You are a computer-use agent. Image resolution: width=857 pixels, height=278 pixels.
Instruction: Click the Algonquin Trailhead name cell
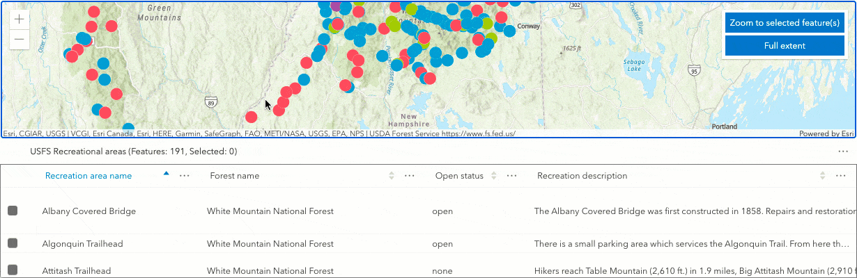tap(82, 244)
